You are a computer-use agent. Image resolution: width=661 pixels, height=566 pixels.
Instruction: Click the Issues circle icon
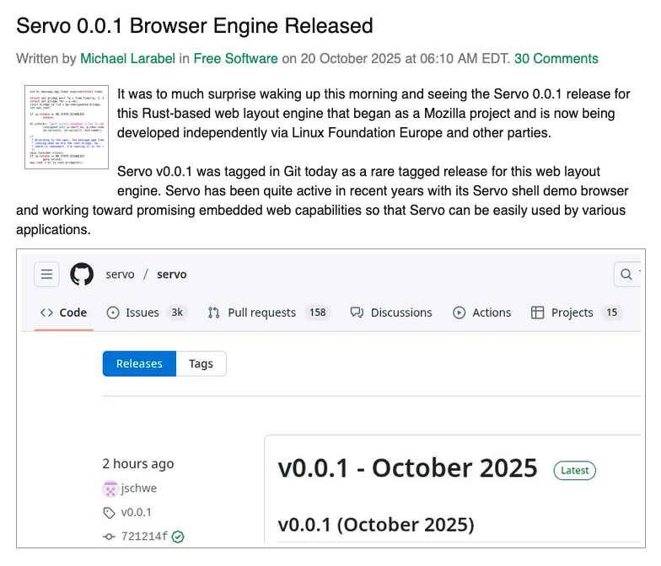tap(113, 312)
